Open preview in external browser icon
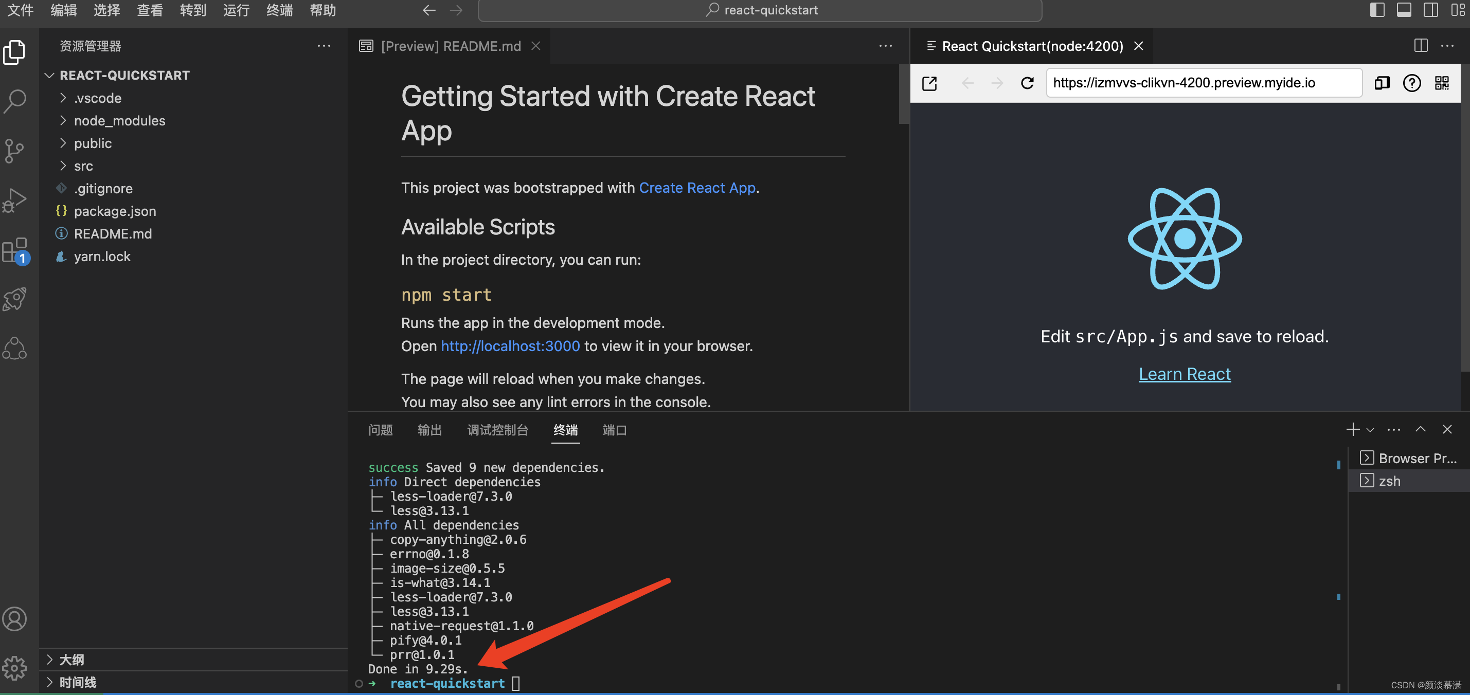1470x695 pixels. pos(929,83)
